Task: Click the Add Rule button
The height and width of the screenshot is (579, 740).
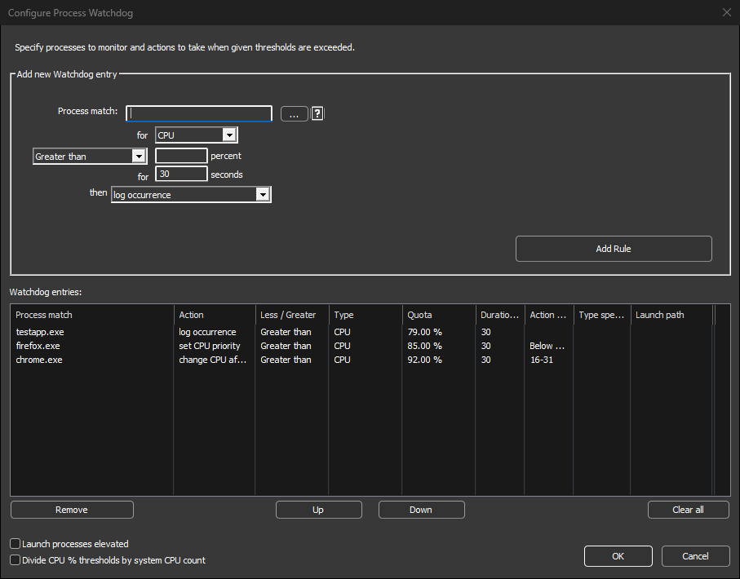Action: (x=614, y=249)
